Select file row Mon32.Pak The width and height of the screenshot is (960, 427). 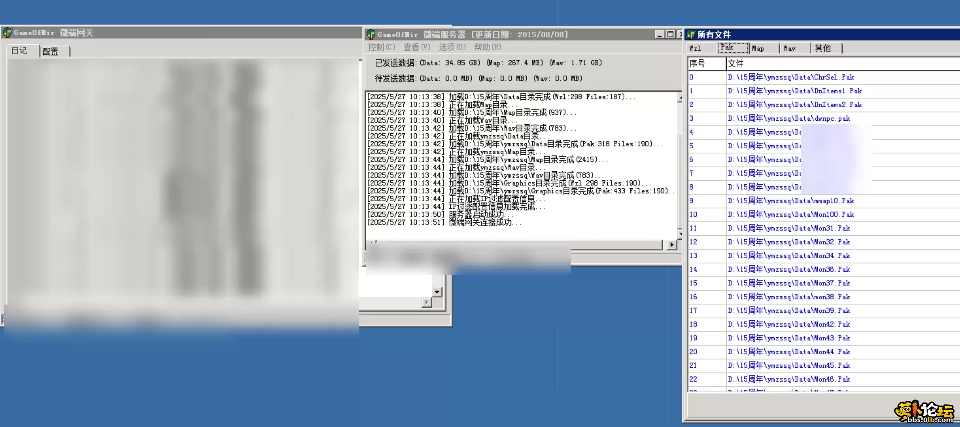click(824, 242)
